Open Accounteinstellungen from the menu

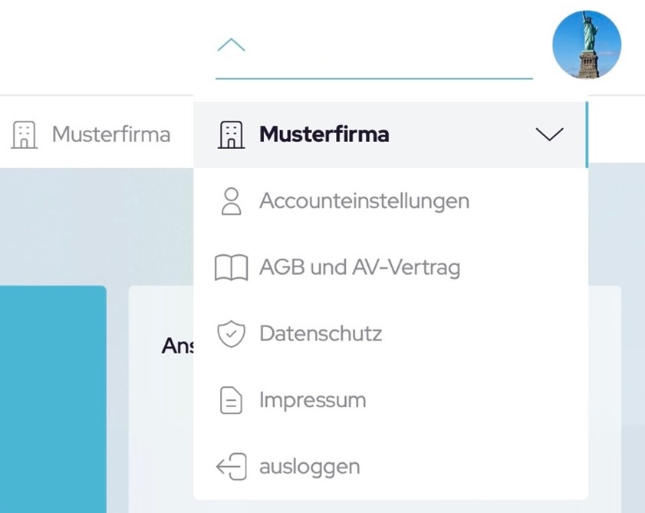coord(364,201)
